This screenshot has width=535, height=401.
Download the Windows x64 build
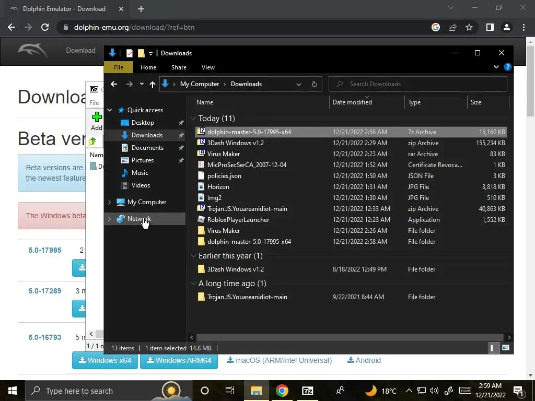click(x=105, y=360)
